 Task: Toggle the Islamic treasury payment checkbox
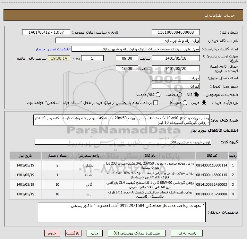pos(156,103)
